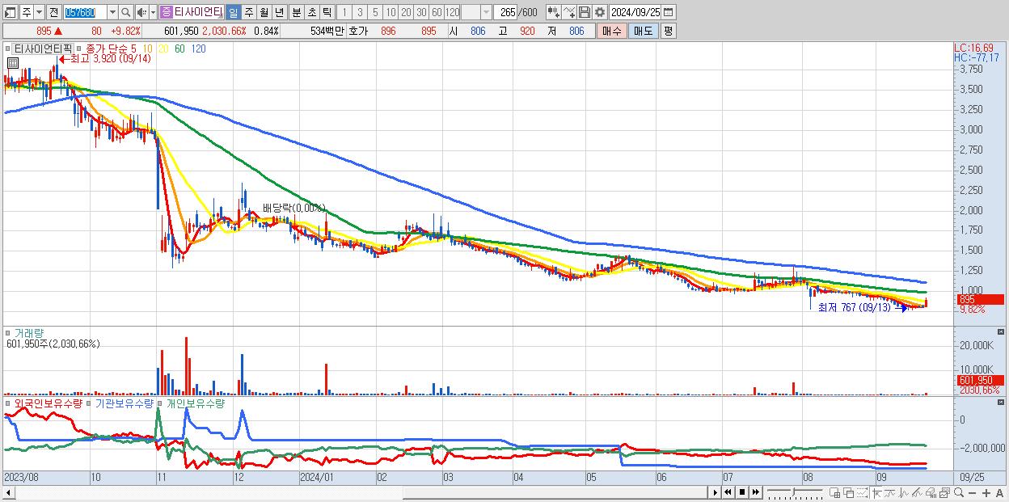Select the 5 interval preset

pyautogui.click(x=375, y=12)
